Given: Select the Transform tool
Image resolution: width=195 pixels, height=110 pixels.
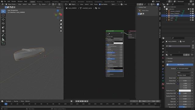Looking at the screenshot, I should [3, 31].
